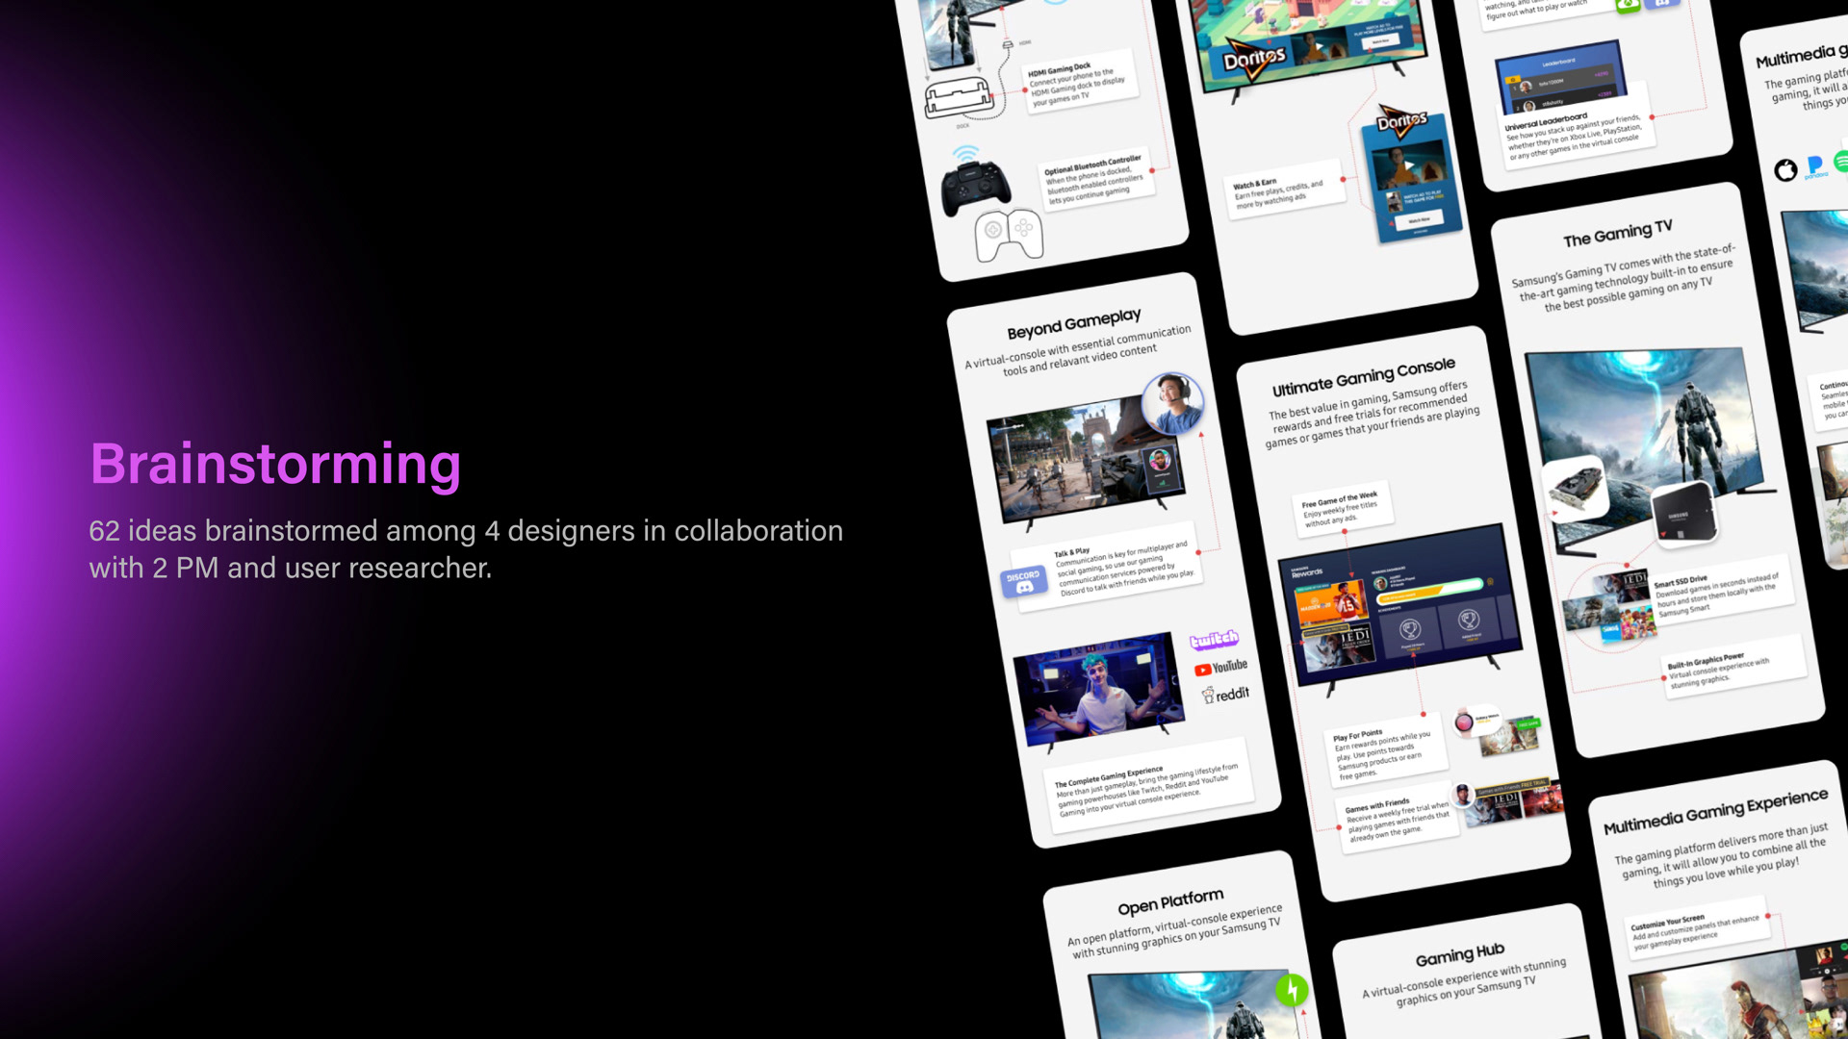Click the reddit logo
This screenshot has height=1039, width=1848.
[1225, 695]
